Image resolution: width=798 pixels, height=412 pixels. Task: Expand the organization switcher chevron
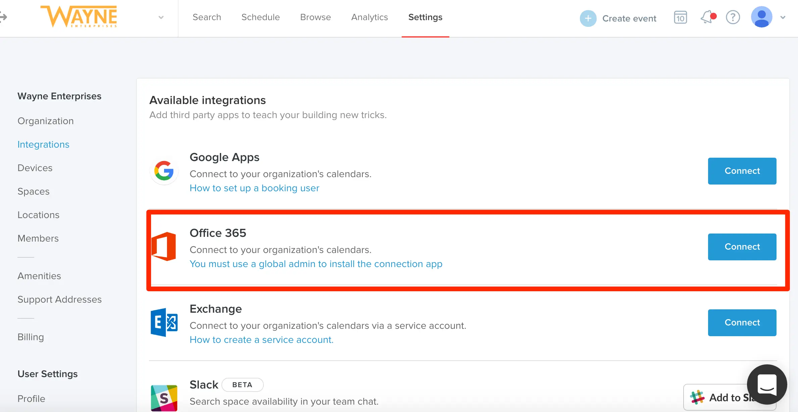(x=161, y=17)
